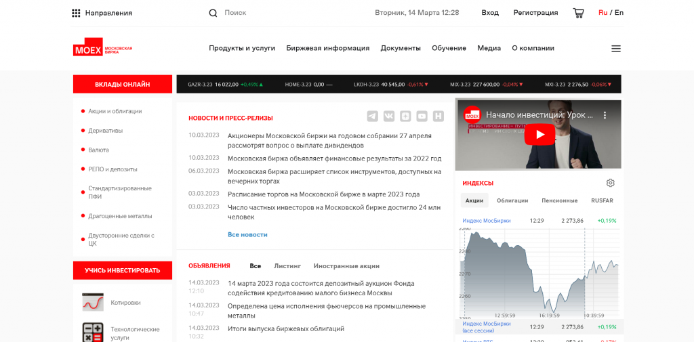Click the ВКЛАДЫ ОНЛАЙН button
This screenshot has width=694, height=342.
123,84
